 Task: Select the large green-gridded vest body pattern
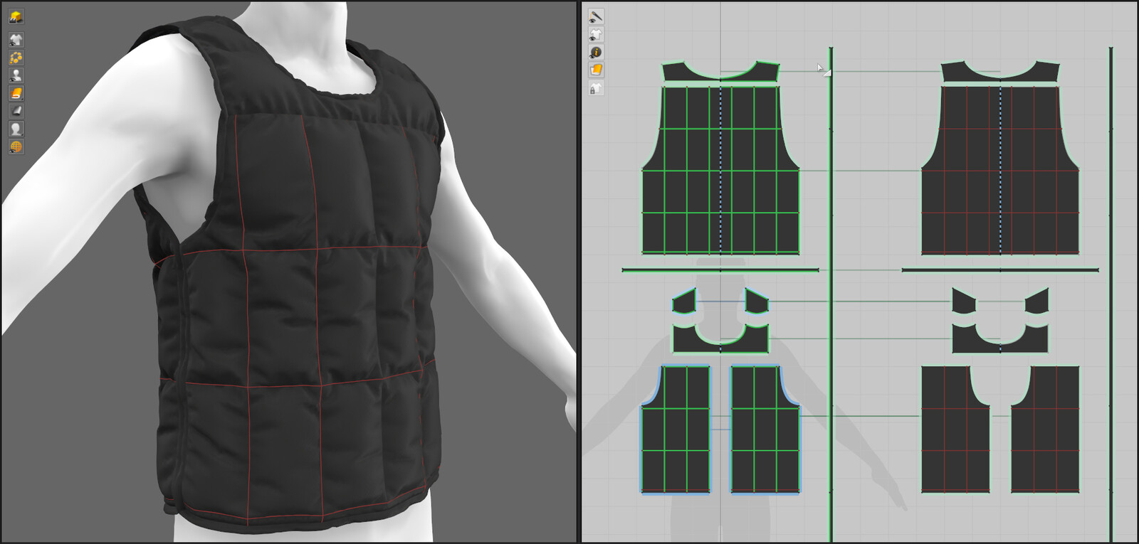(x=720, y=170)
